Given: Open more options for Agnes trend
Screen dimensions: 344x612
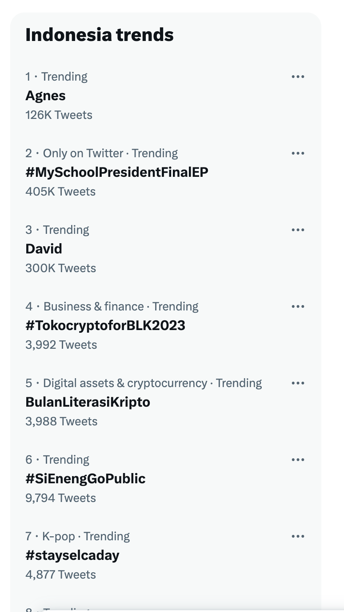Looking at the screenshot, I should tap(298, 77).
